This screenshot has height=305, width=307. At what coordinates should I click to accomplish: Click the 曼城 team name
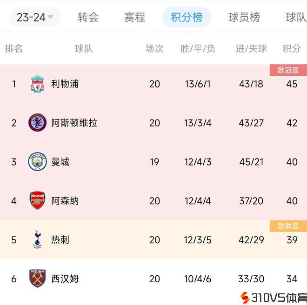60,162
